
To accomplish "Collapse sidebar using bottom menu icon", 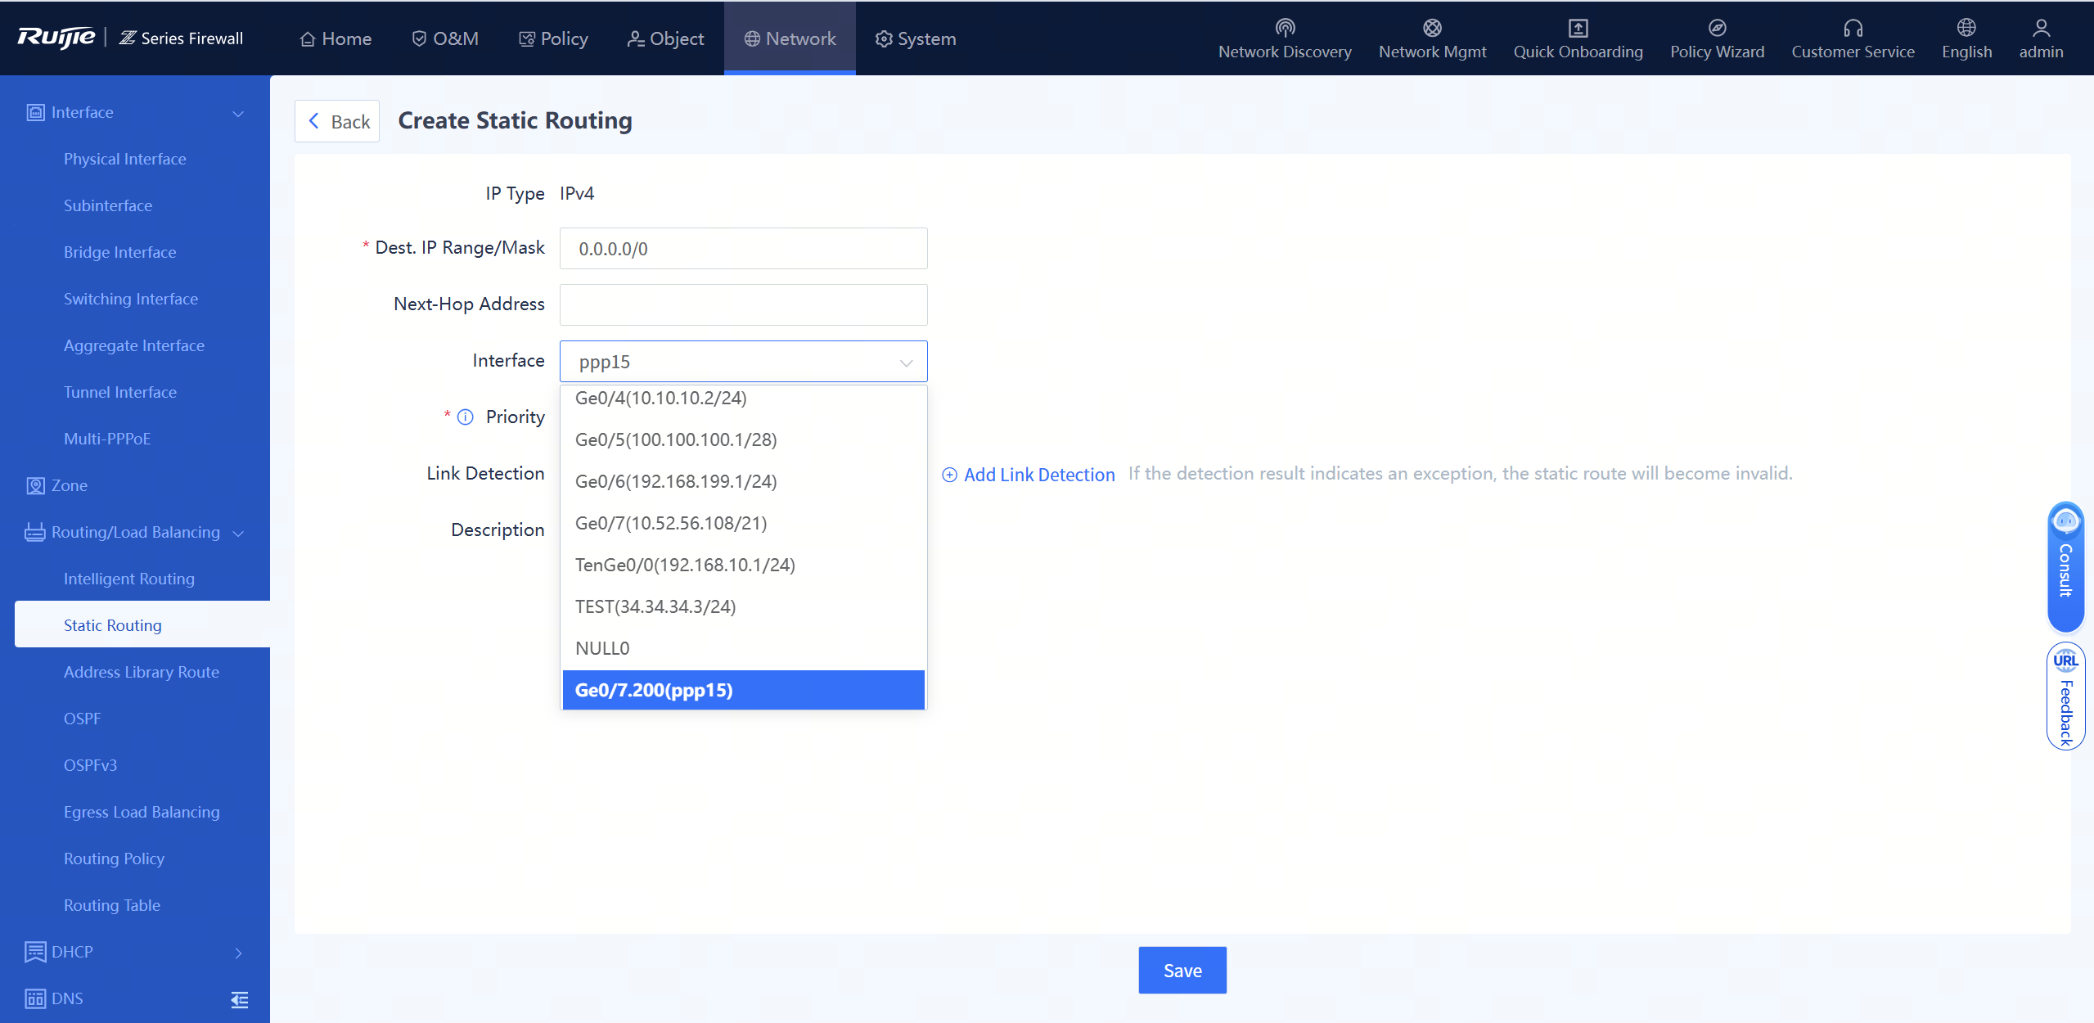I will point(239,999).
